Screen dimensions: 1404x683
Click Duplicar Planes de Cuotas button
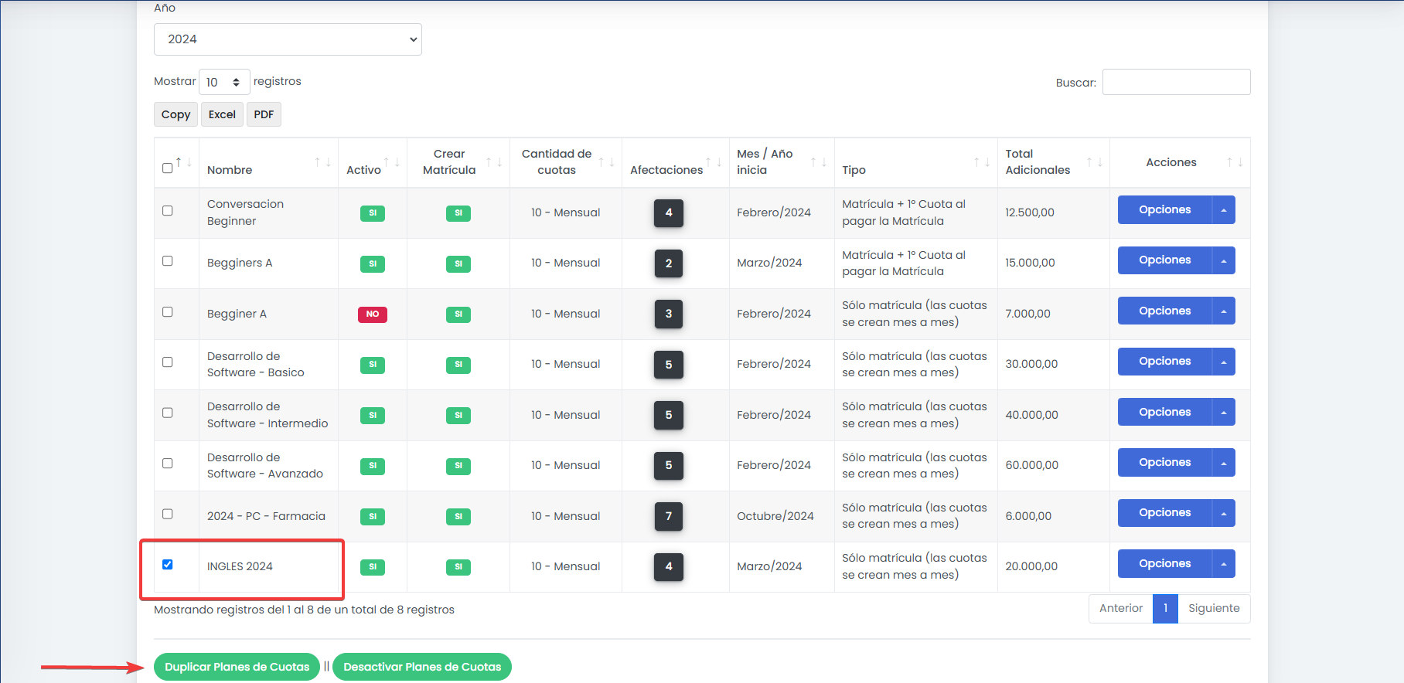click(237, 667)
